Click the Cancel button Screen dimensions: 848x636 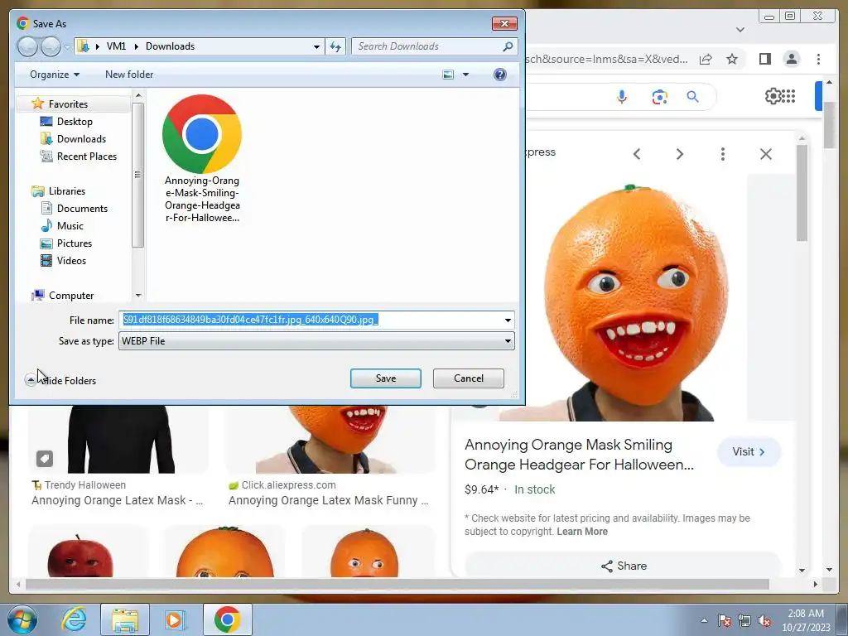pyautogui.click(x=469, y=378)
